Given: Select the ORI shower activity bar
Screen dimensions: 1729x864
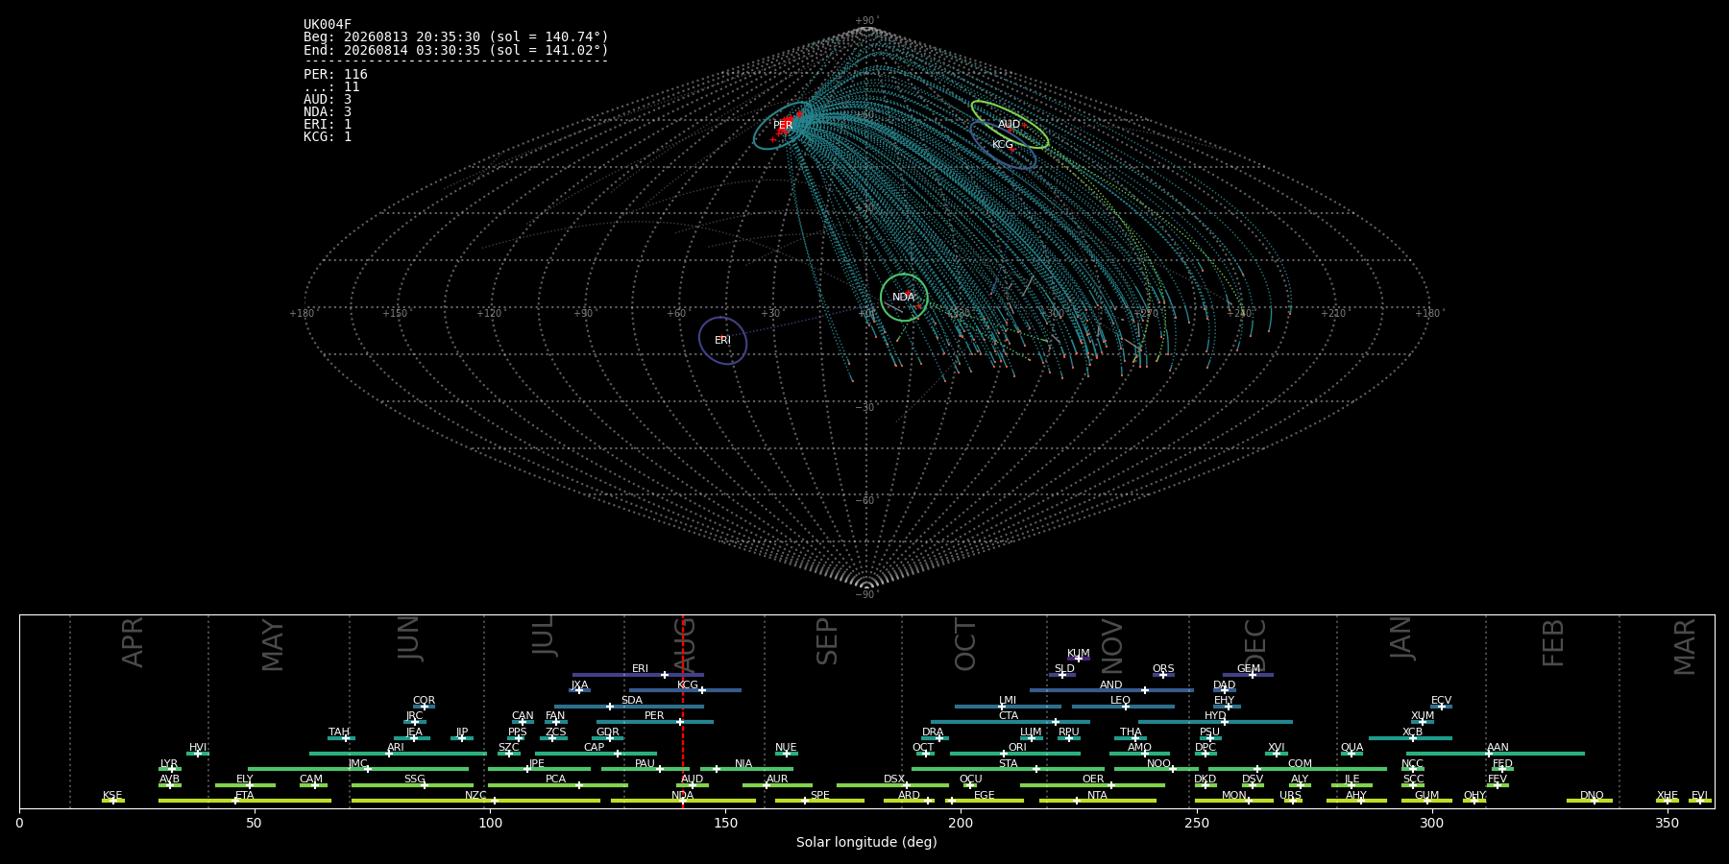Looking at the screenshot, I should point(1015,754).
